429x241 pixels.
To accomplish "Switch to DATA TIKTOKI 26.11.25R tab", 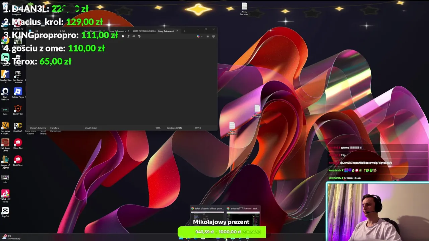I will coord(144,31).
